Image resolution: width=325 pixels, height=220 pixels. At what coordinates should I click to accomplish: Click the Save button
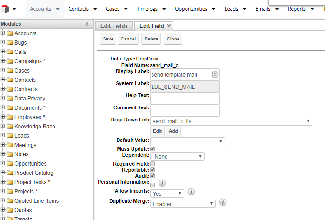pos(108,39)
